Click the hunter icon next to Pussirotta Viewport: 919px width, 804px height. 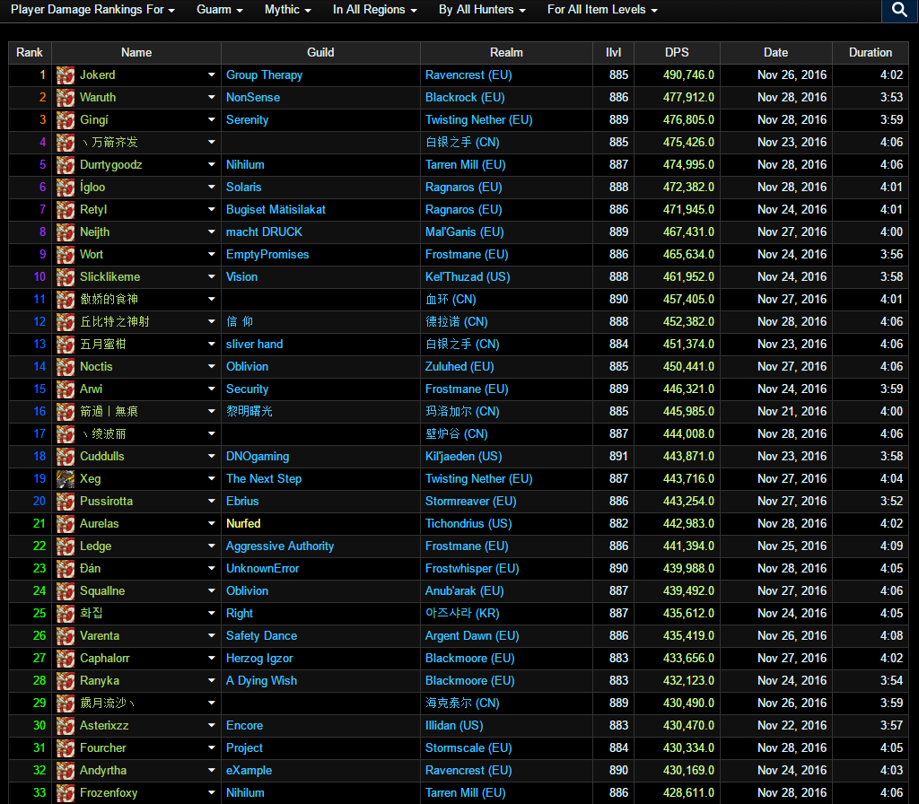click(65, 501)
